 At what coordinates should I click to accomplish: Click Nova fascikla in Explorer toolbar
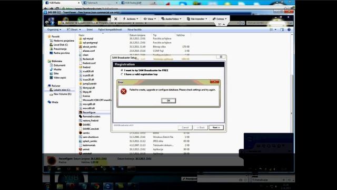[135, 30]
